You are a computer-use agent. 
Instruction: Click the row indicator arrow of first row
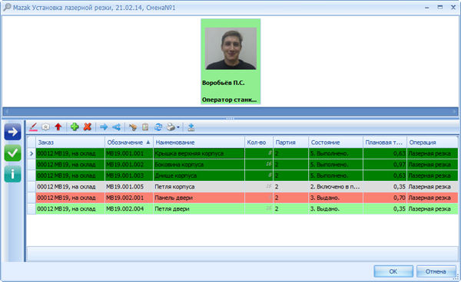tap(32, 153)
